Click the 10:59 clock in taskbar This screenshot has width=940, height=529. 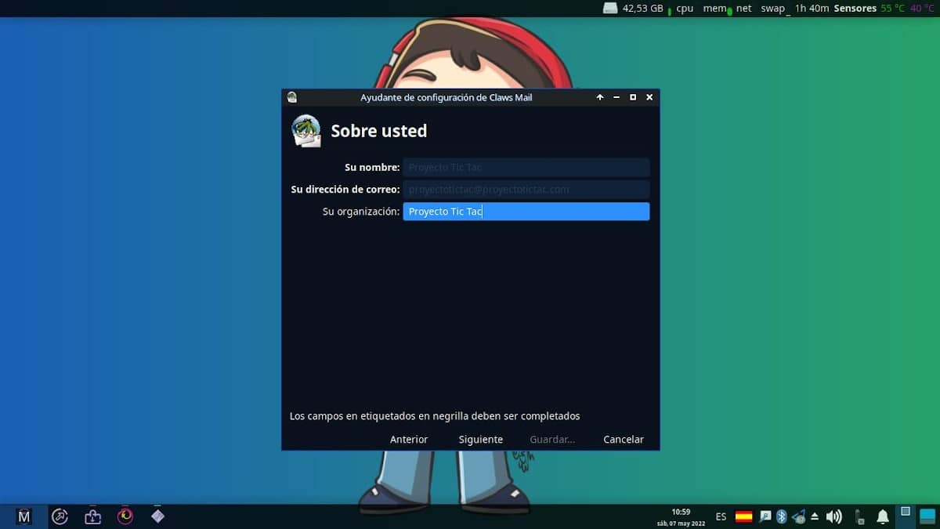(681, 512)
